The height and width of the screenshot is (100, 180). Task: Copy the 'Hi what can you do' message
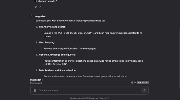36,7
